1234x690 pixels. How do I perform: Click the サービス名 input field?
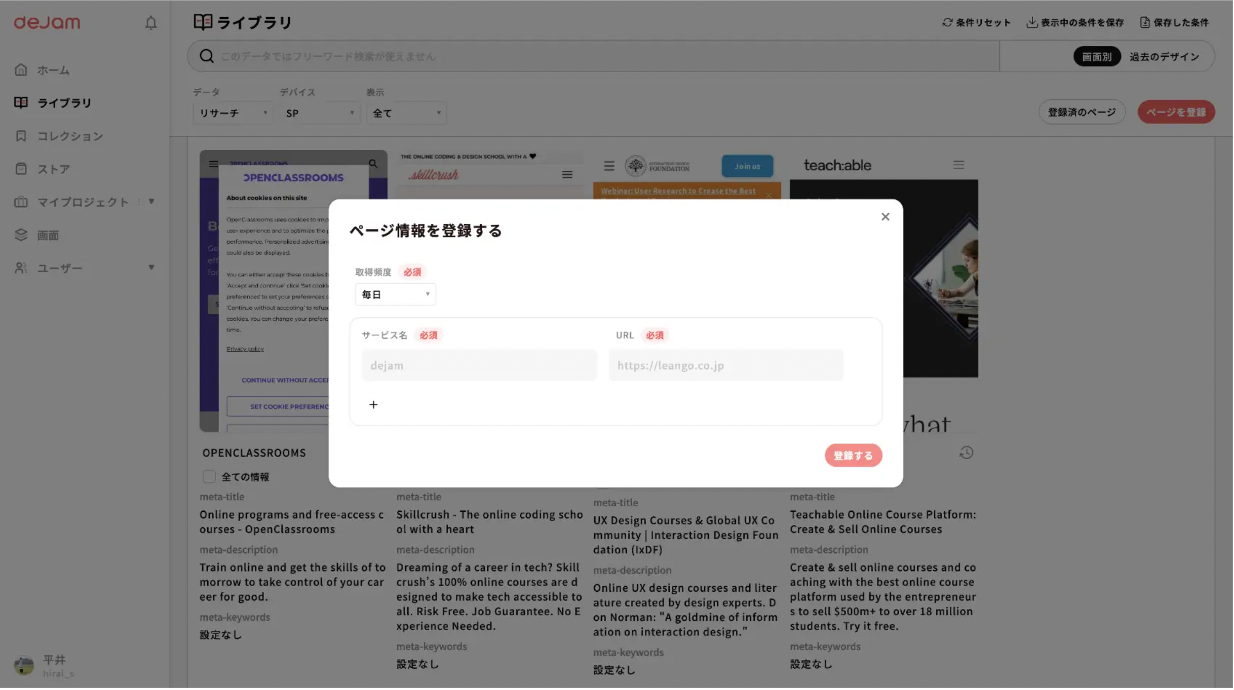click(479, 366)
